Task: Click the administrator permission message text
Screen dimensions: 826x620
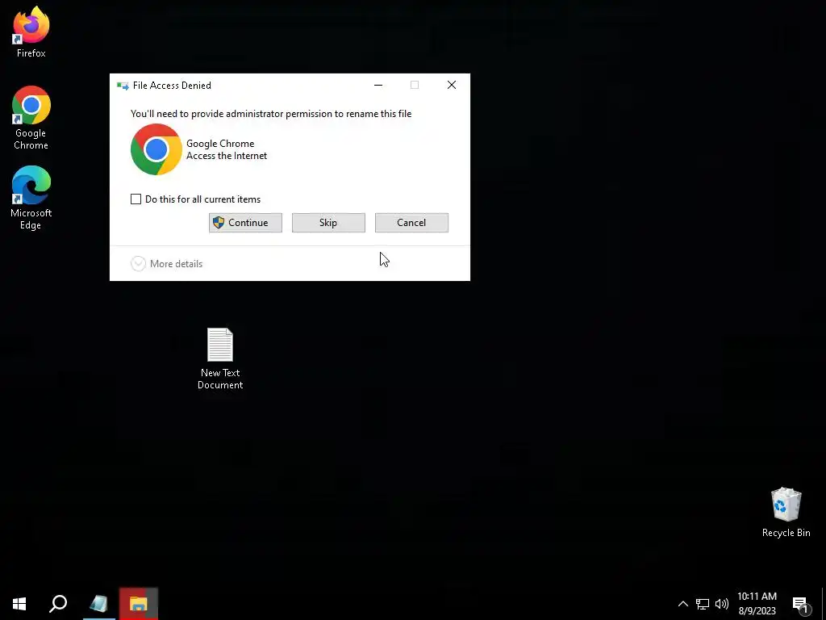Action: 271,114
